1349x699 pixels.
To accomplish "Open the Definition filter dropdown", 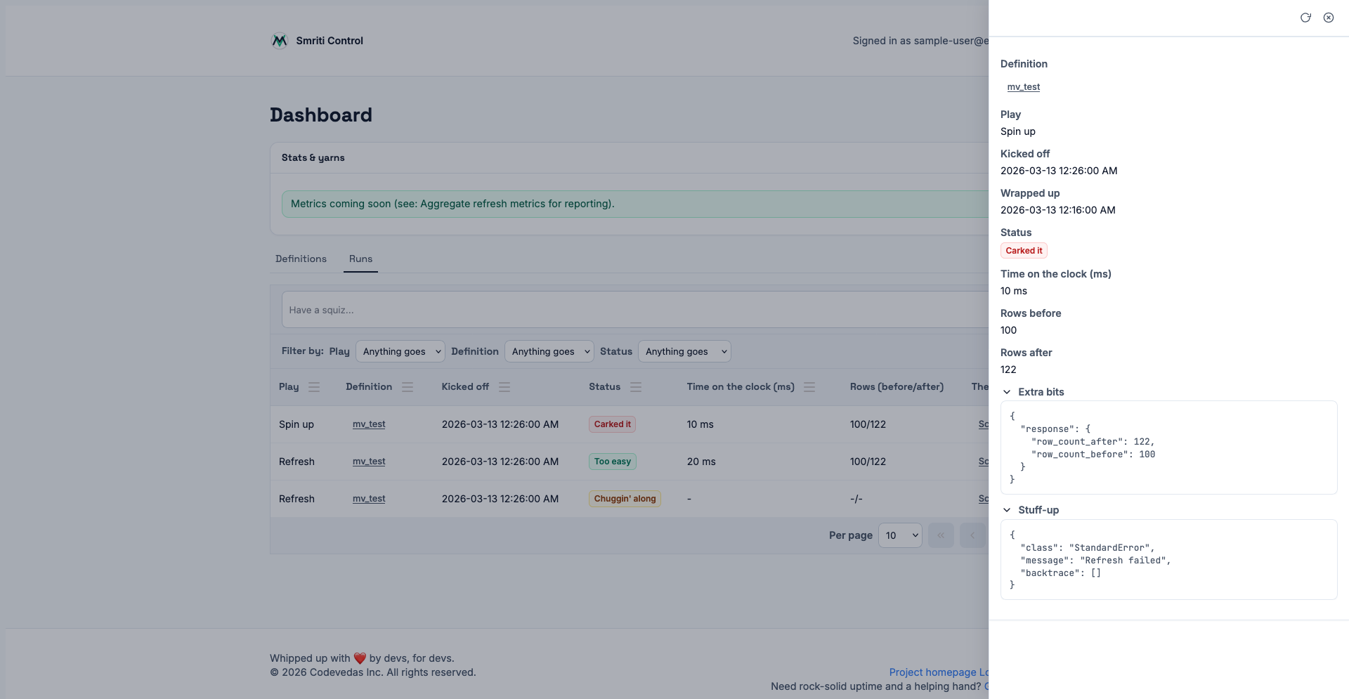I will [x=549, y=351].
